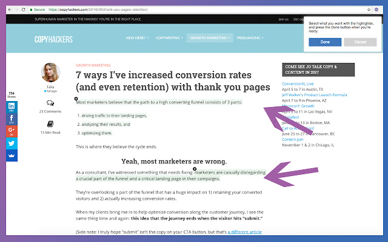The width and height of the screenshot is (388, 242).
Task: Click the Copyhackers logo
Action: [53, 39]
